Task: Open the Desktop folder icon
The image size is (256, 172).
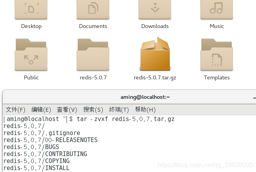Action: click(x=31, y=10)
